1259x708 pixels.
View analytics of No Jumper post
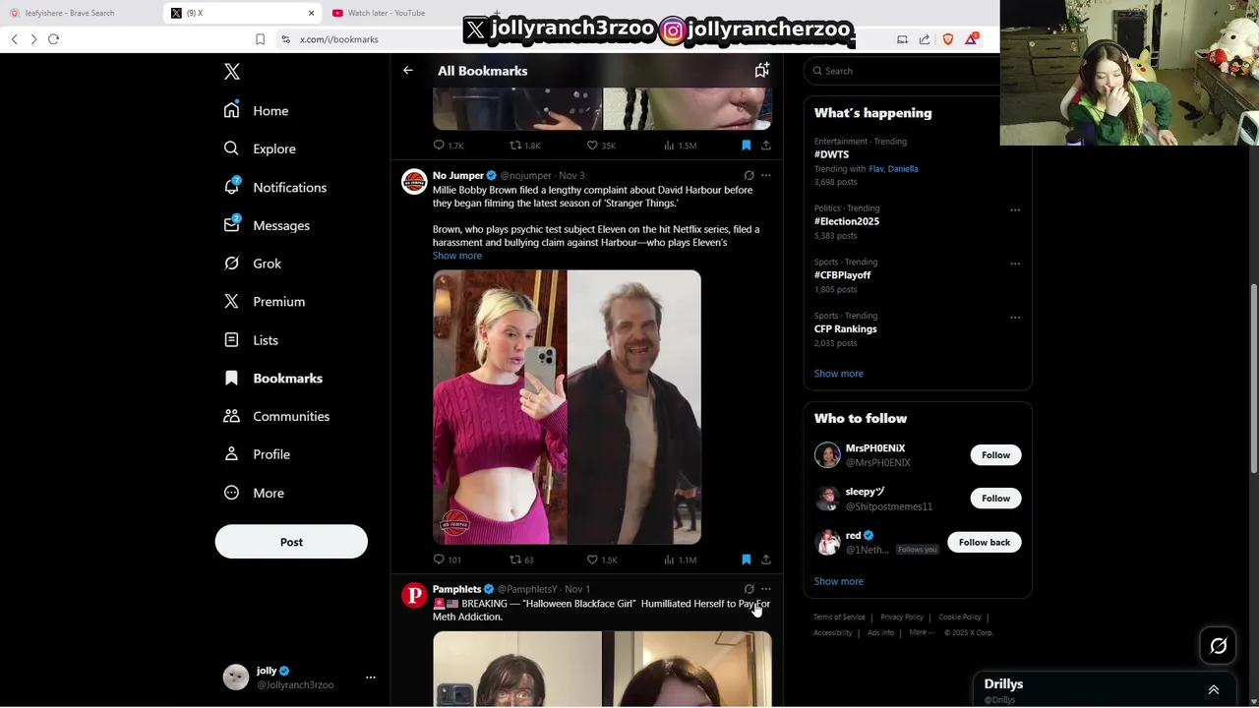(680, 560)
